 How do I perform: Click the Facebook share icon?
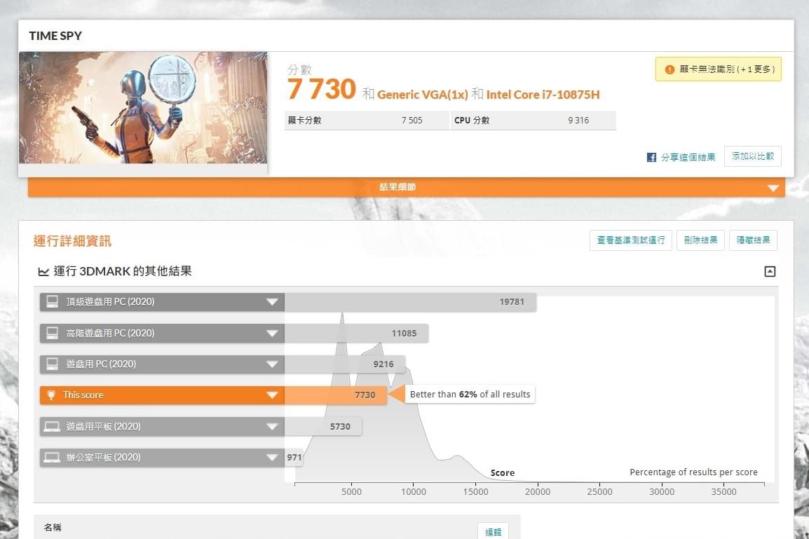coord(652,157)
